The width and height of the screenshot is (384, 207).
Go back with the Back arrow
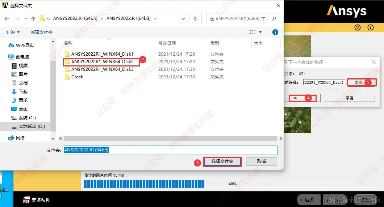[7, 18]
